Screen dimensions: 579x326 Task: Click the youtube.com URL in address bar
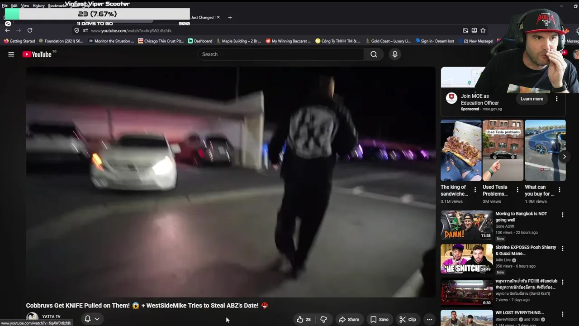(131, 31)
